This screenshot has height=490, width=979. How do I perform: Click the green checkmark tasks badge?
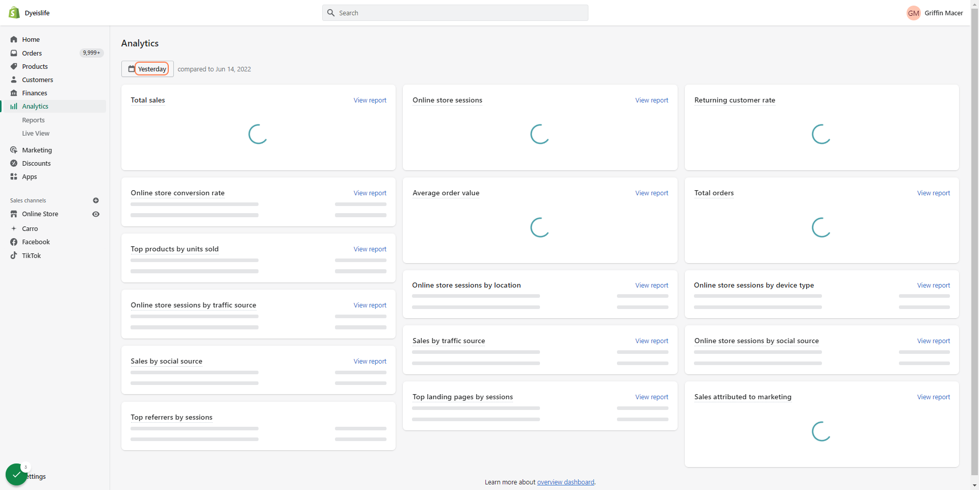[x=16, y=474]
